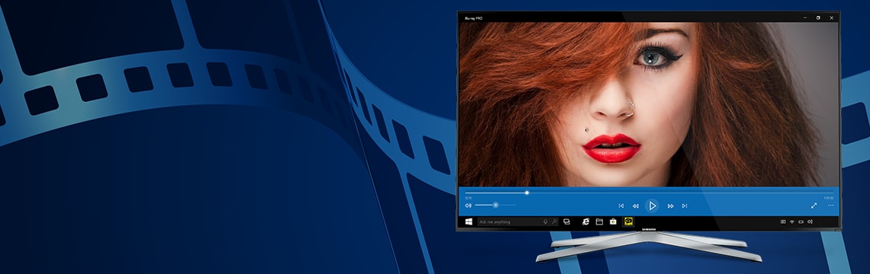870x274 pixels.
Task: Open the Store from the taskbar
Action: [x=613, y=221]
